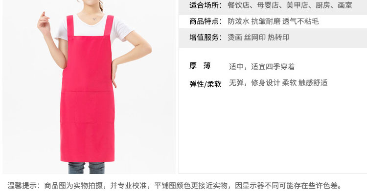
Task: Click the 透气不粘毛 feature text
Action: click(300, 21)
